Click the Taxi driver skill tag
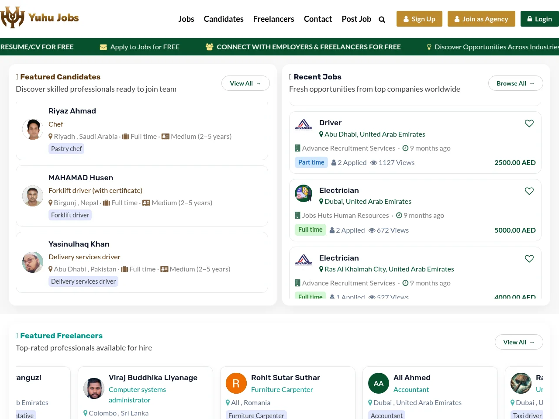The image size is (559, 419). tap(527, 416)
